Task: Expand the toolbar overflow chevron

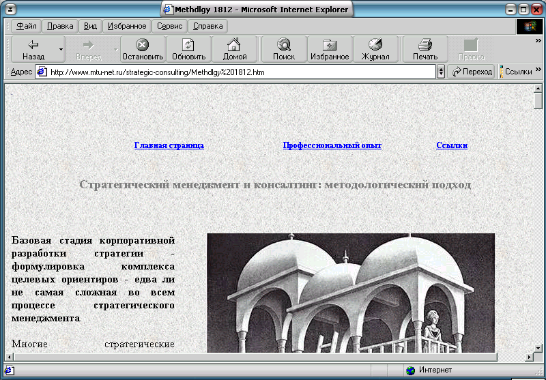Action: [539, 42]
